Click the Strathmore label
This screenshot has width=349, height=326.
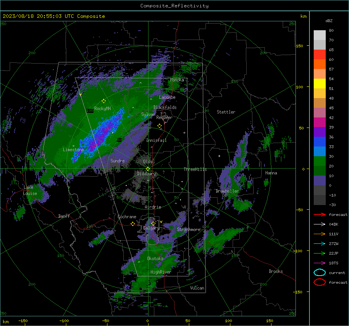tap(188, 229)
